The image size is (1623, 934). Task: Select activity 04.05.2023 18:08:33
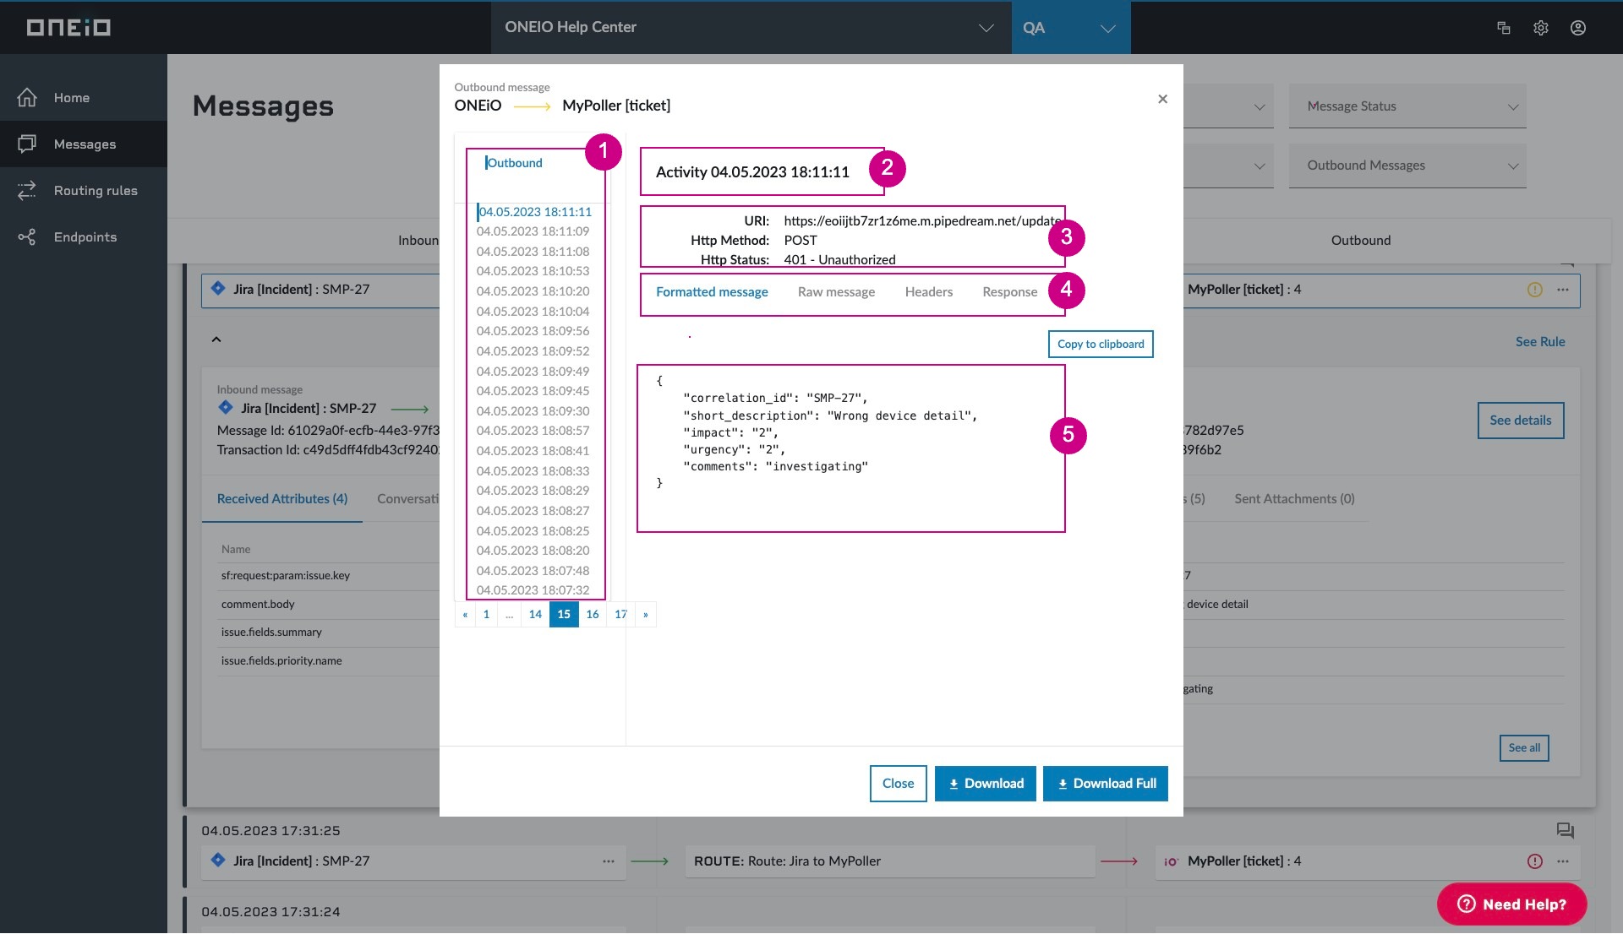pyautogui.click(x=533, y=471)
